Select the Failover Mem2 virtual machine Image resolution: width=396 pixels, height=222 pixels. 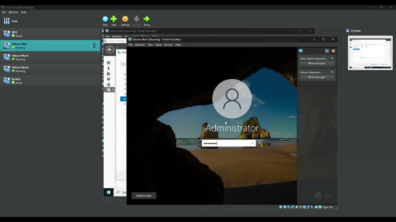(x=50, y=69)
